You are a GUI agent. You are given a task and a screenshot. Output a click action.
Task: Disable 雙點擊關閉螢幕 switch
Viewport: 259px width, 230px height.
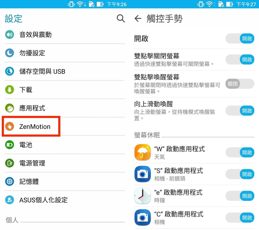(240, 60)
